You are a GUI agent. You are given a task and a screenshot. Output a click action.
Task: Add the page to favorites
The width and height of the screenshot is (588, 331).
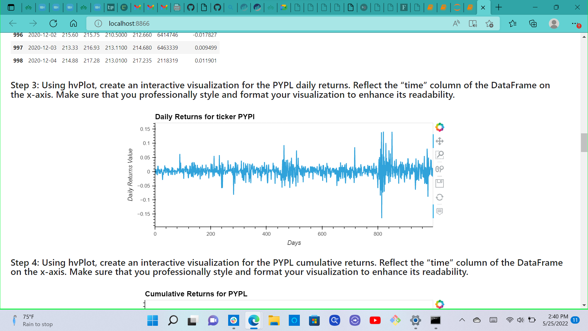pos(490,23)
